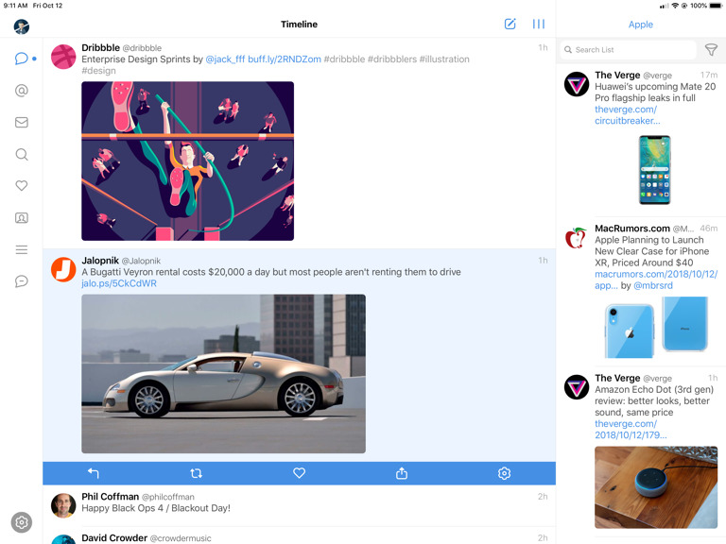This screenshot has height=544, width=726.
Task: Open the Timeline tab in sidebar
Action: coord(22,59)
